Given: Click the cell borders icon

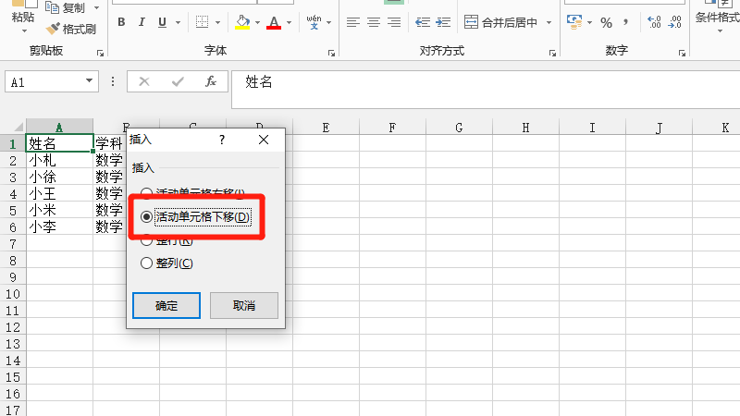Looking at the screenshot, I should tap(202, 21).
